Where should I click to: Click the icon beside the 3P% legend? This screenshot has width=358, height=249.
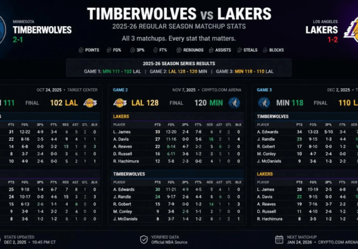tap(132, 50)
